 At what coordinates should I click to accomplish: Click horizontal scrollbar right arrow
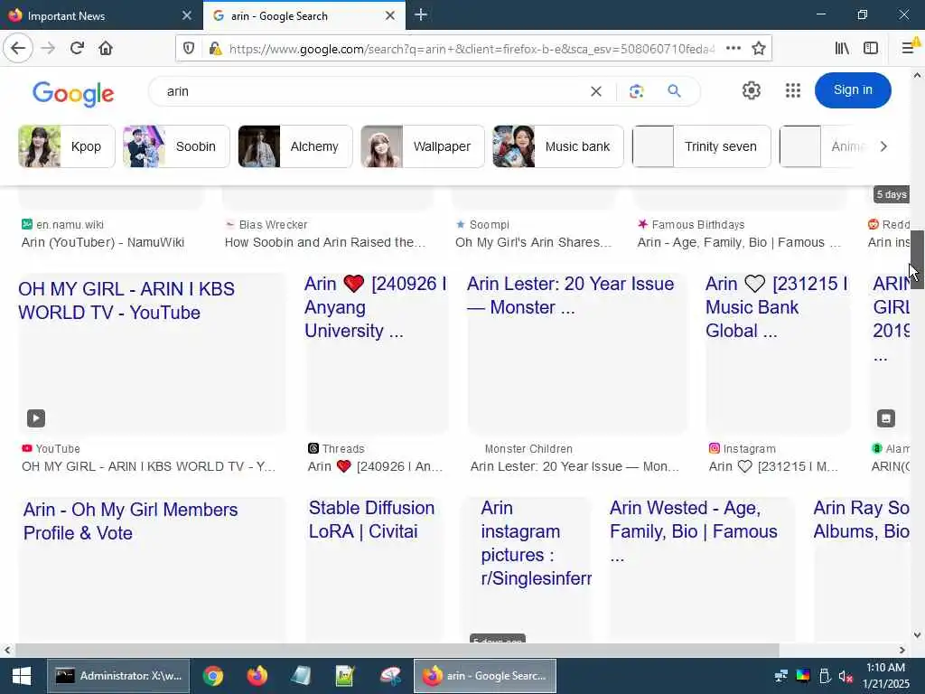click(x=902, y=650)
